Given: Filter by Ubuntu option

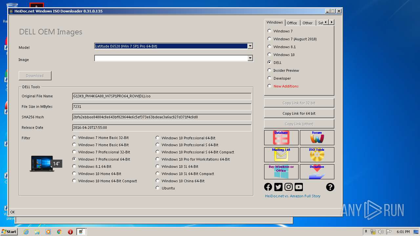Looking at the screenshot, I should (x=165, y=188).
